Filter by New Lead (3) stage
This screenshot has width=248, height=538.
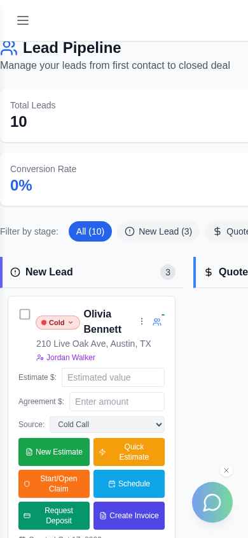point(158,231)
